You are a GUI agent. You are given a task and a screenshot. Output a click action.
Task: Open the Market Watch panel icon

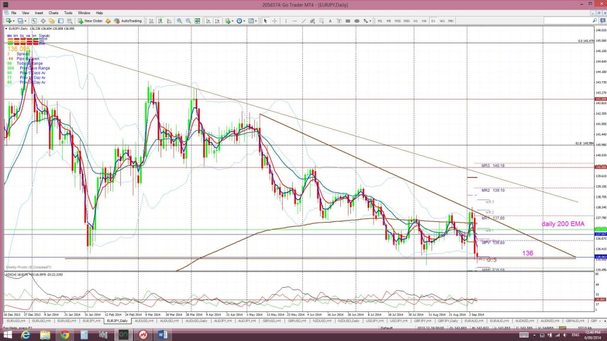(x=35, y=21)
